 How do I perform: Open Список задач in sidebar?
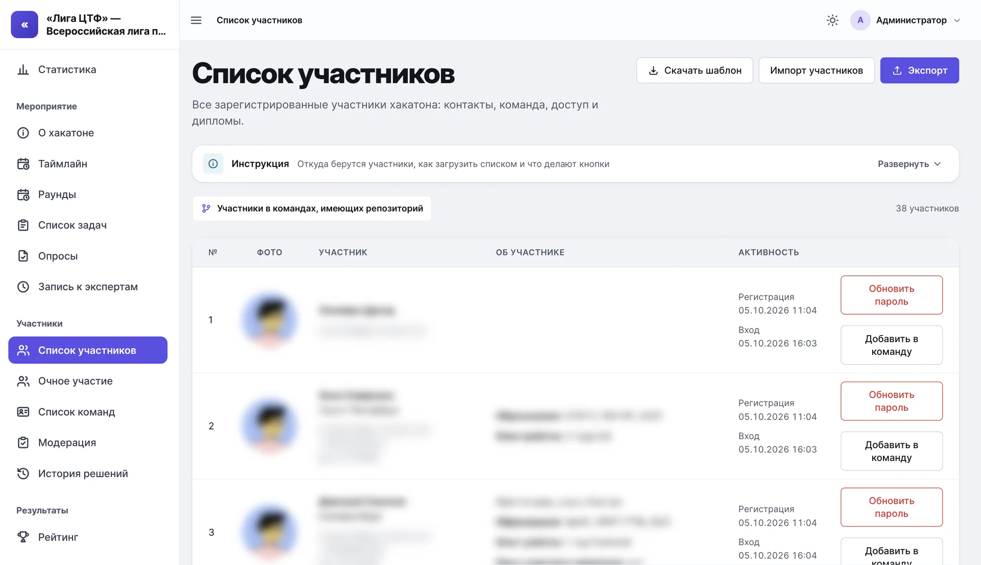(88, 225)
